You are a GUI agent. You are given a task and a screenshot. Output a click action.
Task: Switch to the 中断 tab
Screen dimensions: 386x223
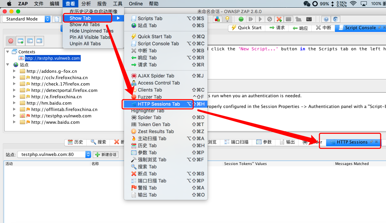[323, 28]
